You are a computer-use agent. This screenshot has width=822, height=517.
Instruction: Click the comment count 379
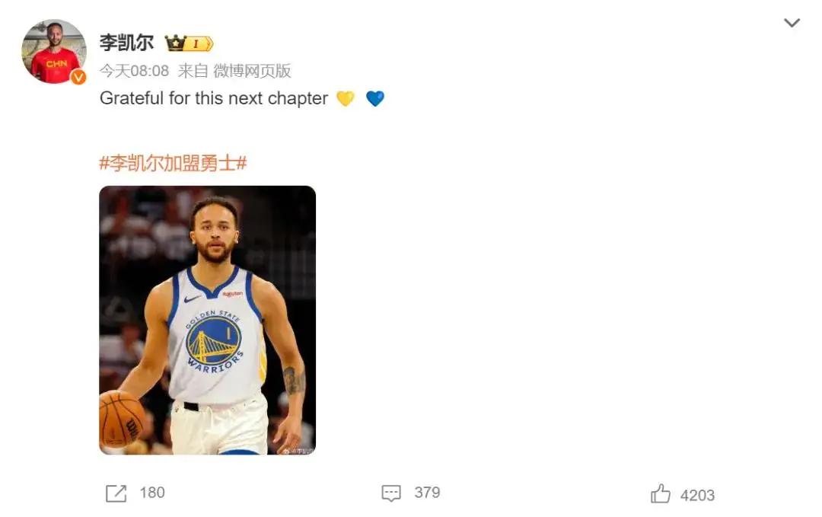pos(427,493)
